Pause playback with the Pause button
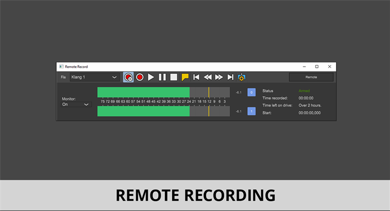The width and height of the screenshot is (390, 211). coord(162,77)
